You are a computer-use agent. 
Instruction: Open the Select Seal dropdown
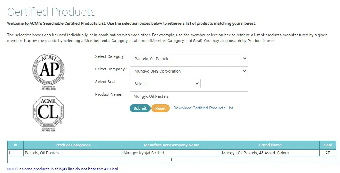(165, 83)
